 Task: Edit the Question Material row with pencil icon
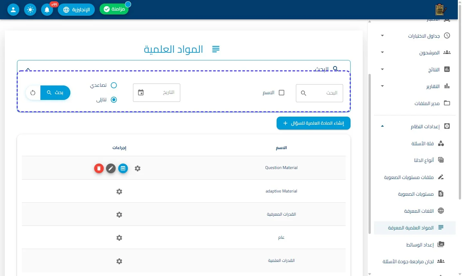coord(111,168)
